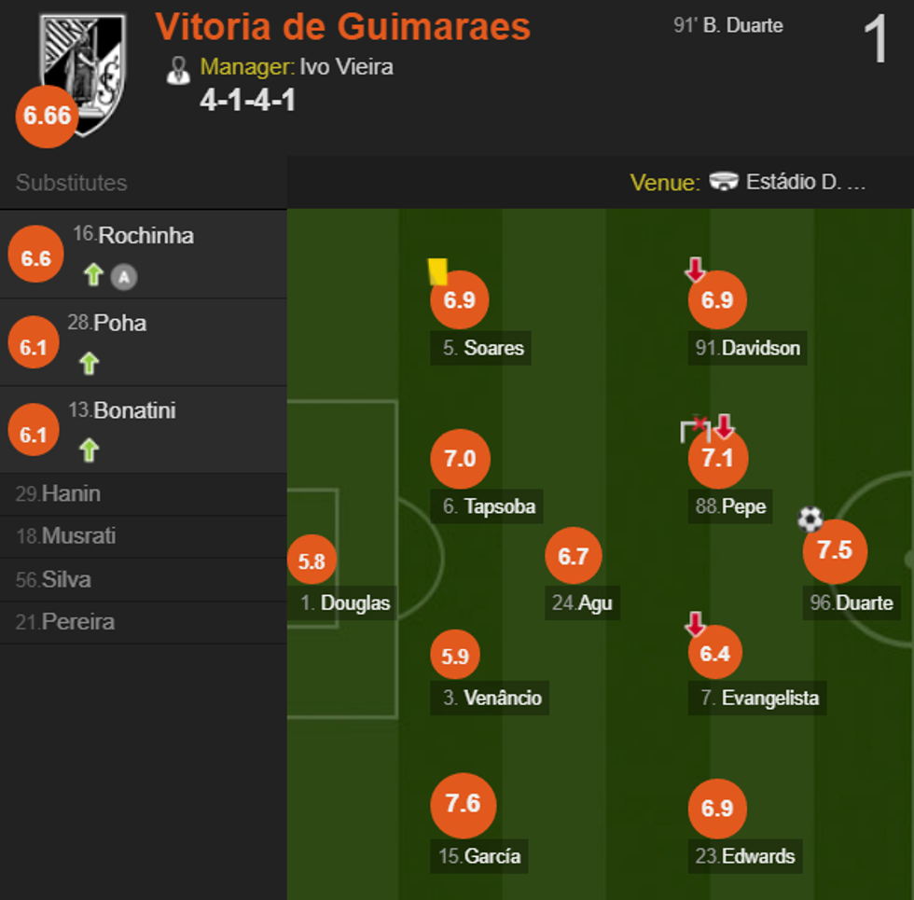Click the Vitoria de Guimaraes club crest

(x=82, y=73)
